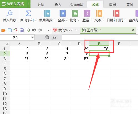Click the AutoSum sigma icon
138x114 pixels.
coord(28,13)
